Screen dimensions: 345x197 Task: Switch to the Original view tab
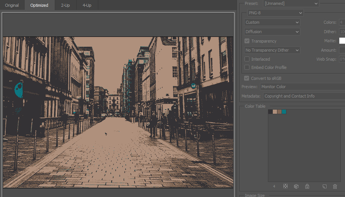tap(12, 5)
